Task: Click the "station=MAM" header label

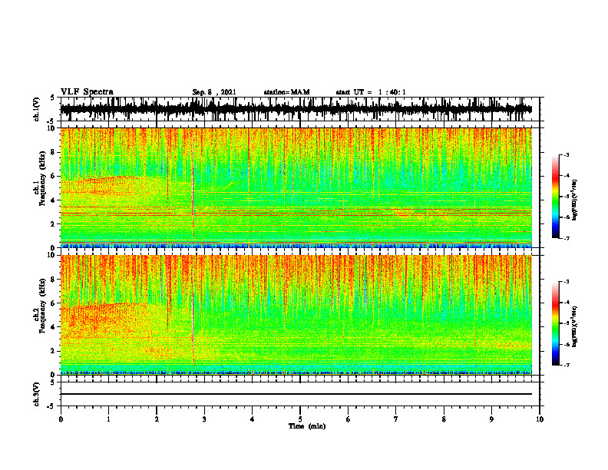Action: 287,92
